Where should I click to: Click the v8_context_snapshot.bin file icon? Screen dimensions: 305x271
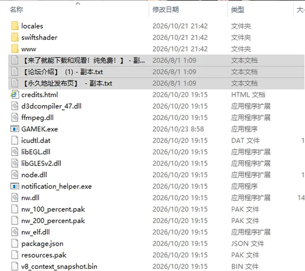[15, 266]
